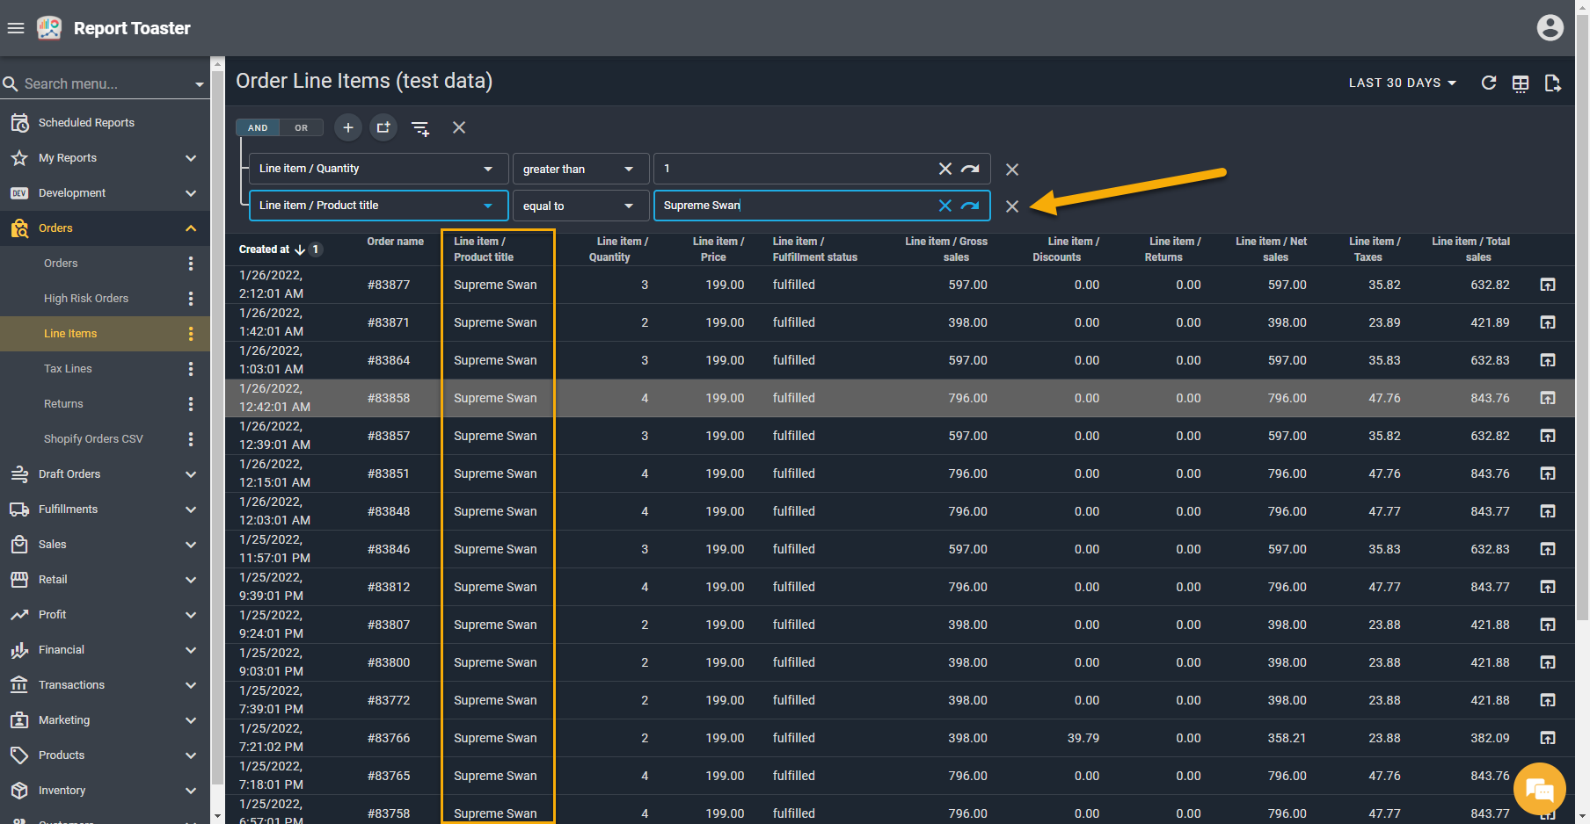Remove the Product title filter row
Viewport: 1590px width, 824px height.
[1012, 206]
